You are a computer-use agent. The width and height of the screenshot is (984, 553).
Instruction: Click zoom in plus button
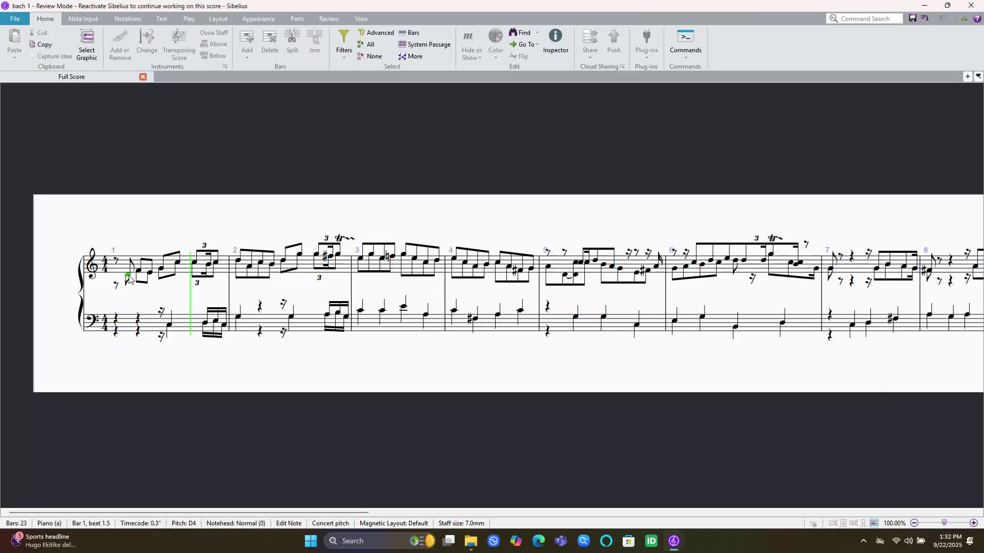coord(973,523)
